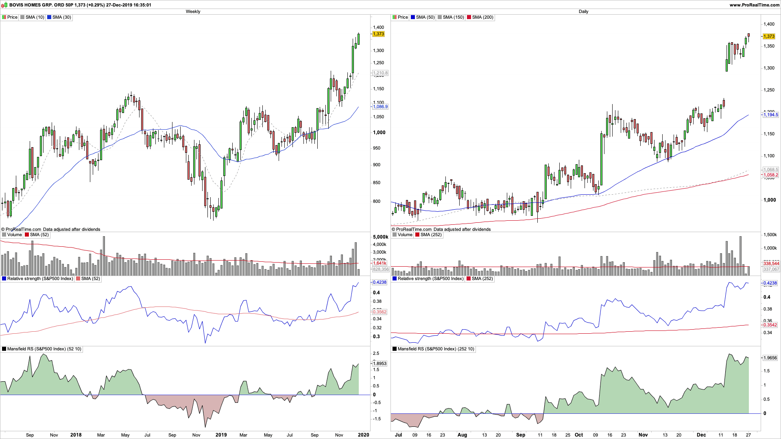The height and width of the screenshot is (439, 781).
Task: Click the Price candle icon in Daily legend
Action: [395, 17]
